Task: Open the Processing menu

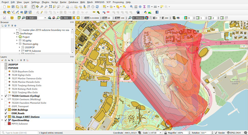Action: pyautogui.click(x=118, y=2)
